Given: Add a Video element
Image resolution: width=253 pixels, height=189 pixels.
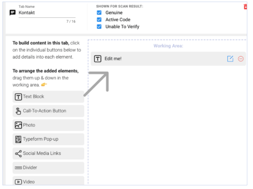Looking at the screenshot, I should (48, 180).
